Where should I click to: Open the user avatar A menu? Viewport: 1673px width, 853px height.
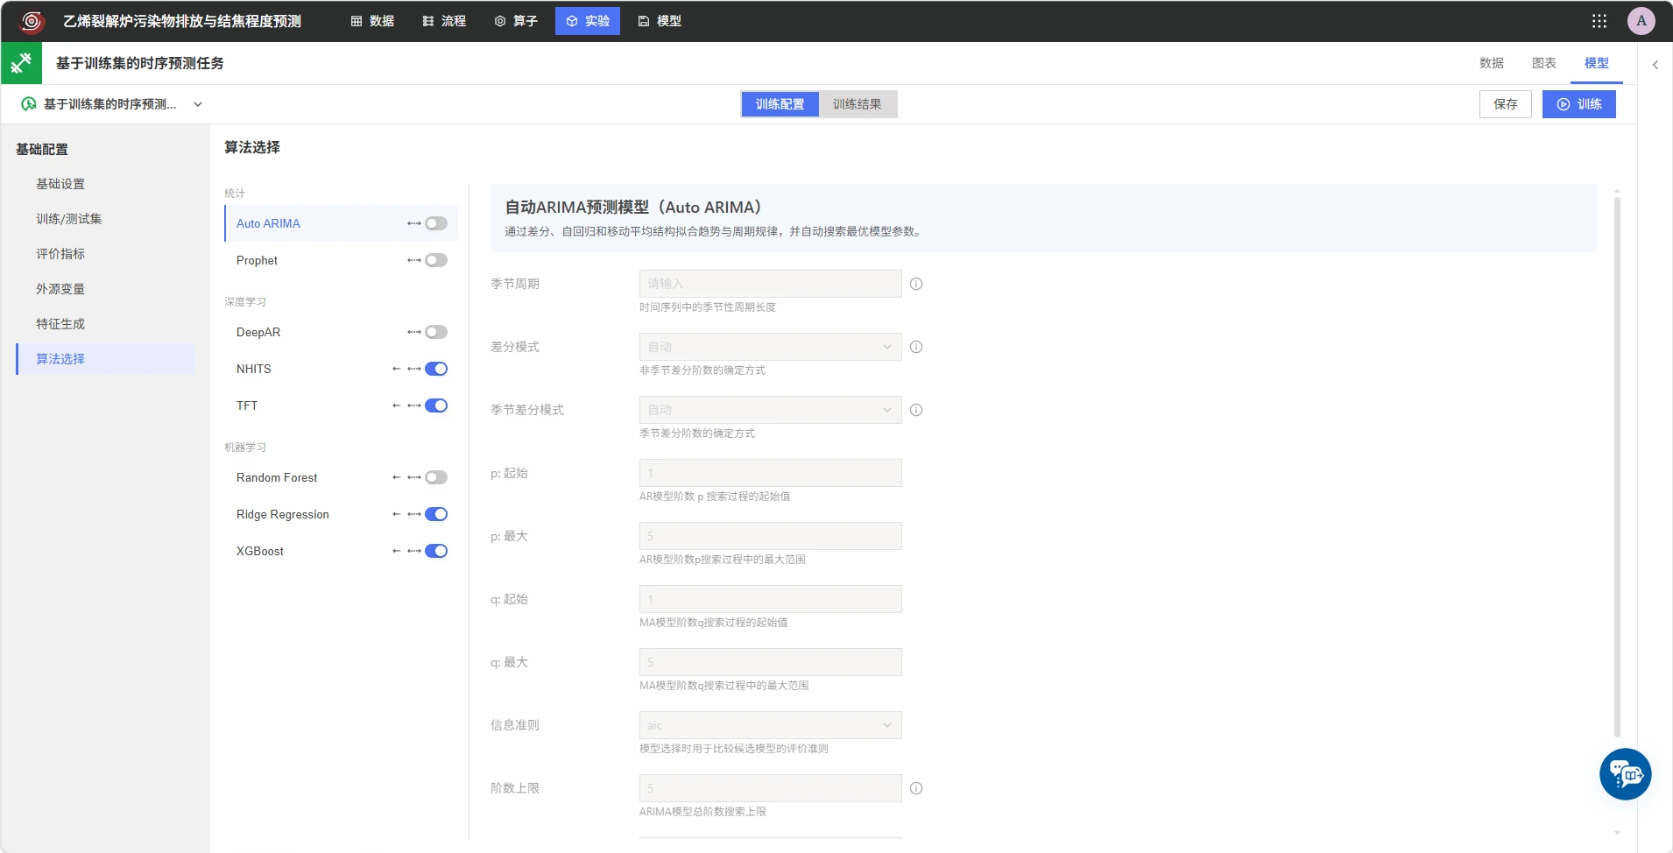pos(1641,21)
